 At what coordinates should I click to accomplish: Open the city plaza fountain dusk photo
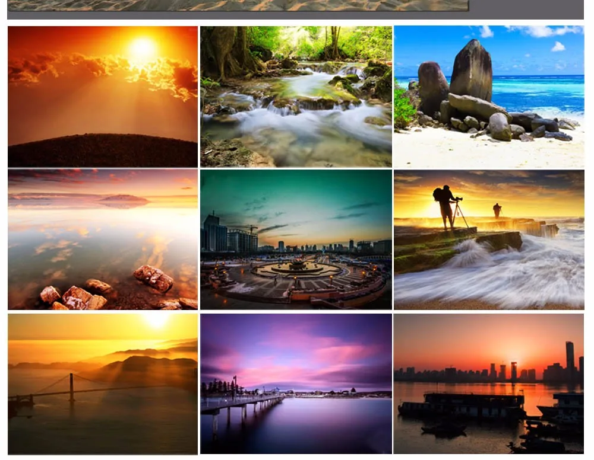click(x=296, y=239)
